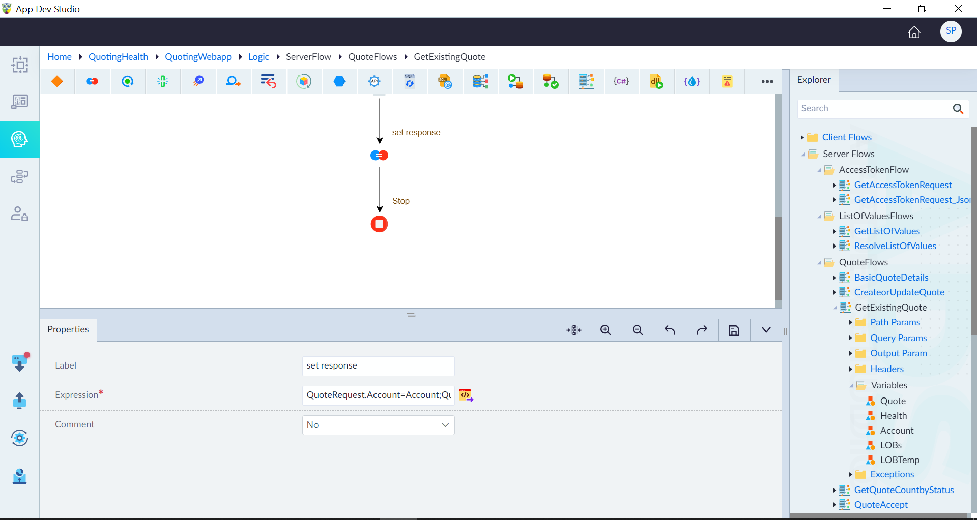Screen dimensions: 977x520
Task: Open the QuotingHealth breadcrumb link
Action: click(x=118, y=57)
